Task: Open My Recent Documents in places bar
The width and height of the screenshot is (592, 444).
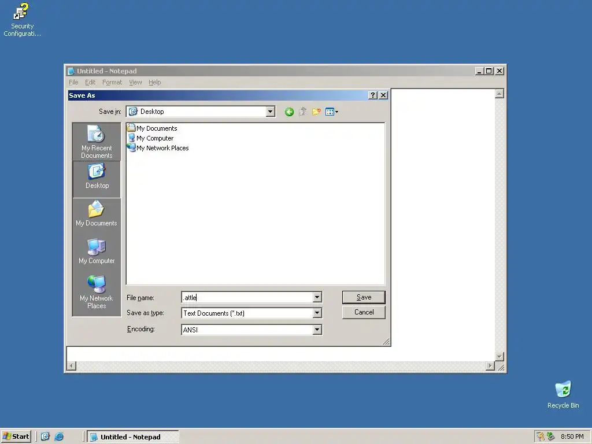Action: [97, 142]
